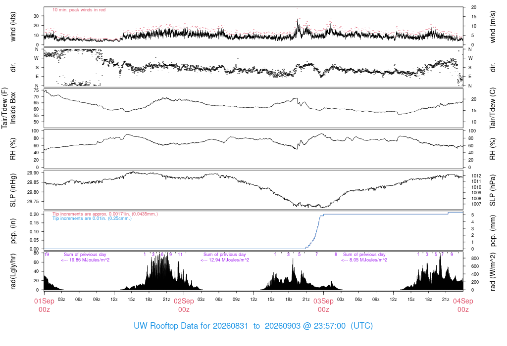507x346 pixels.
Task: Click the wind (m/s) right axis label
Action: [x=493, y=27]
